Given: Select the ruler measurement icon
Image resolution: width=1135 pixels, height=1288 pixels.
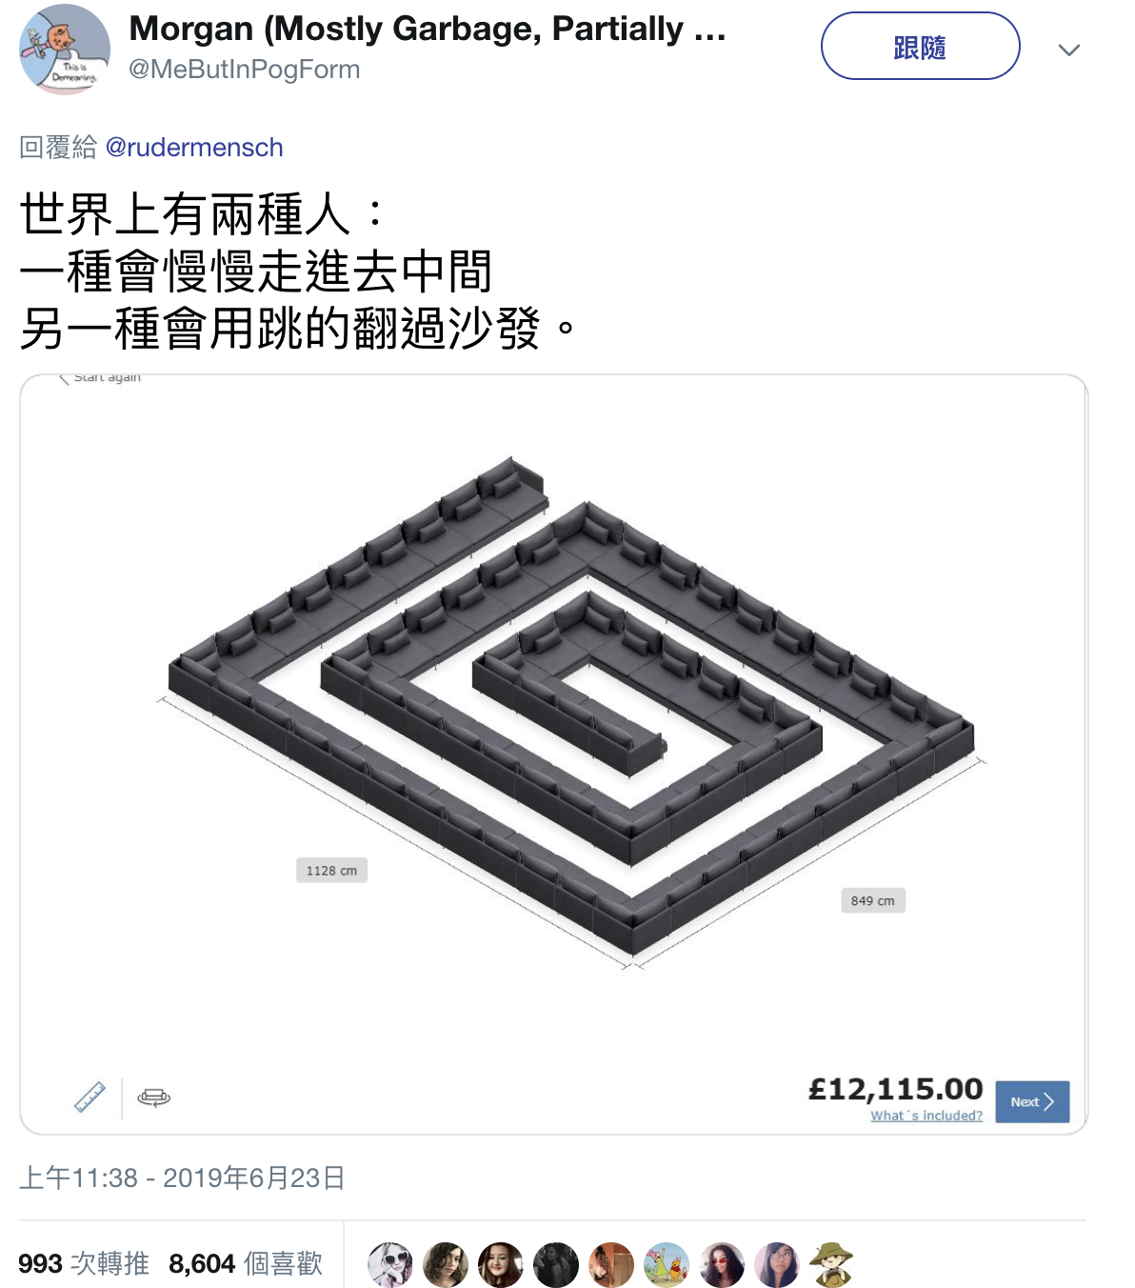Looking at the screenshot, I should [x=90, y=1097].
